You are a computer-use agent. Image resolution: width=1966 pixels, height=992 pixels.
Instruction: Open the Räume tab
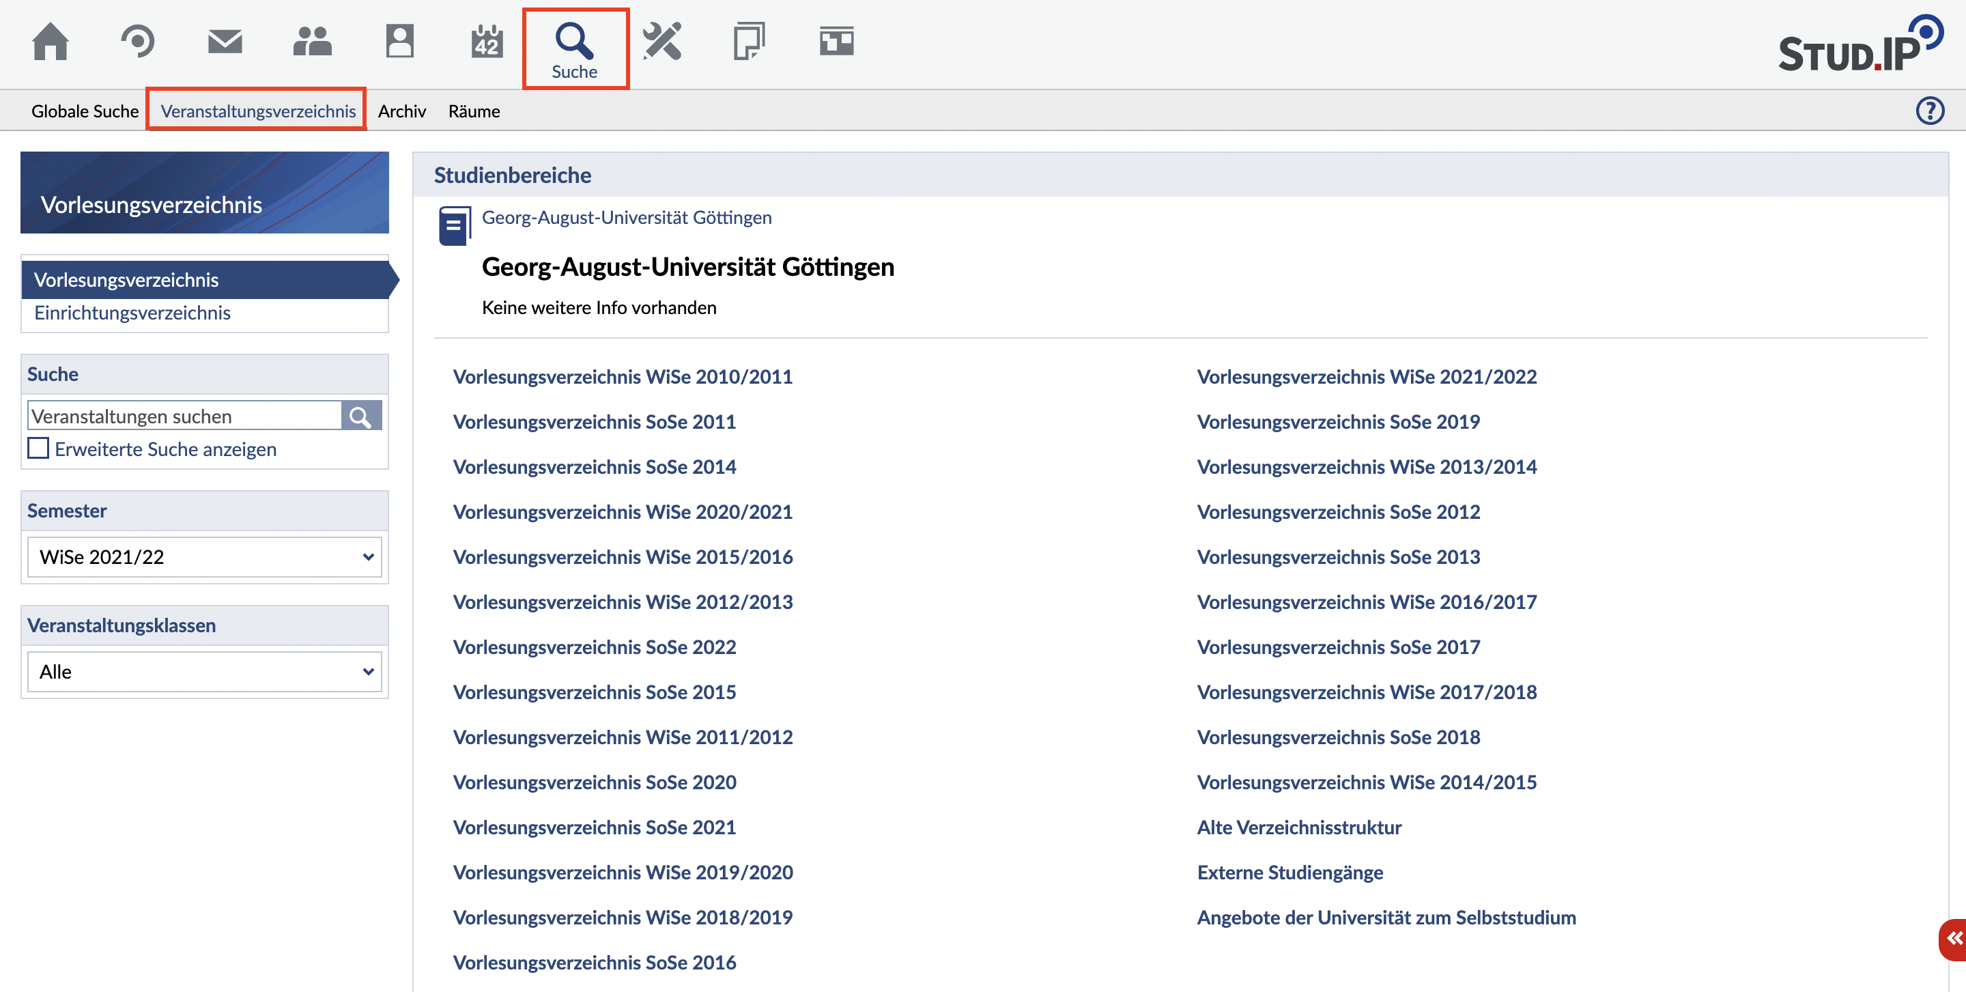[474, 111]
